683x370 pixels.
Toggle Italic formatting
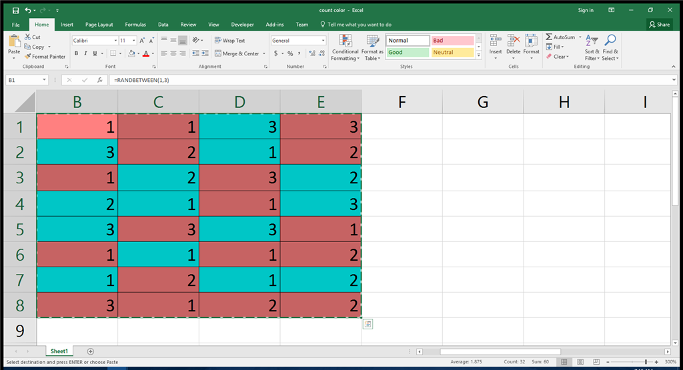(85, 53)
